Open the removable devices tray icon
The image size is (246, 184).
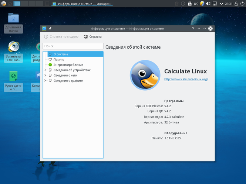[189, 4]
